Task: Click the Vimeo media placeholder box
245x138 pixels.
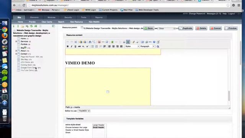Action: coord(108,87)
